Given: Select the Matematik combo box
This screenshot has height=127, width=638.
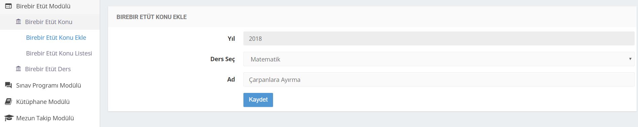Looking at the screenshot, I should point(439,59).
